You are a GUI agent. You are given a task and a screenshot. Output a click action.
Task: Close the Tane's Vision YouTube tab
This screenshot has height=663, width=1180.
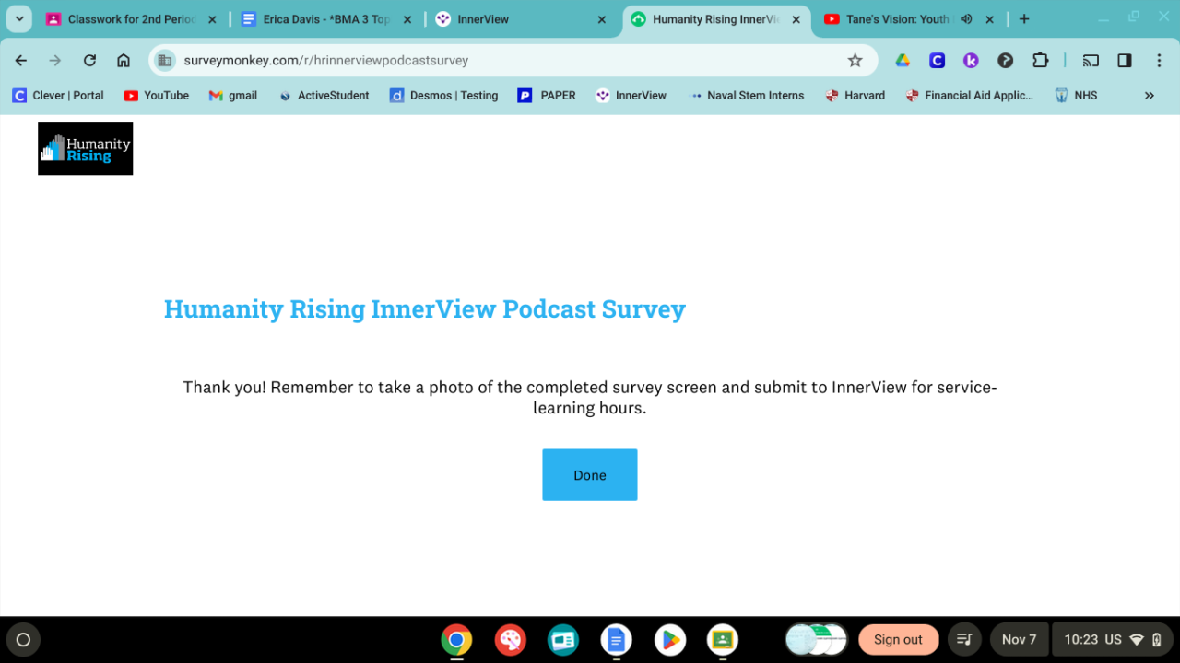coord(990,19)
